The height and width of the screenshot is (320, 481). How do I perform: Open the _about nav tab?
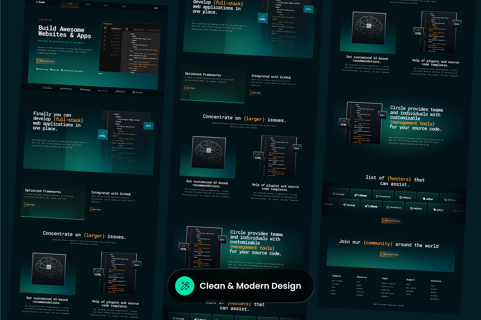tap(87, 5)
